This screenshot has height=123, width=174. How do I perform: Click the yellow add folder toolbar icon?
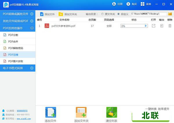61,14
